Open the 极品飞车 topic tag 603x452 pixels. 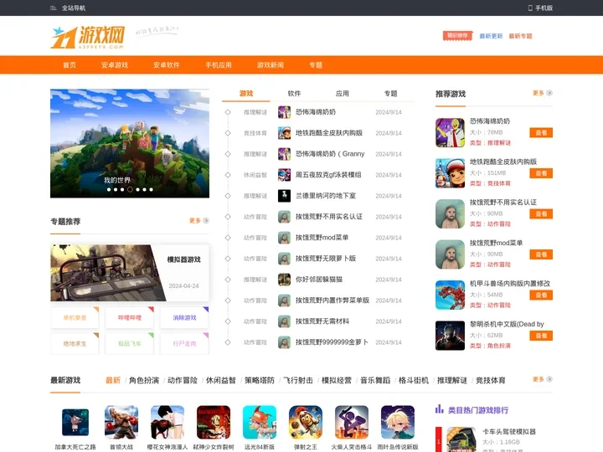130,344
